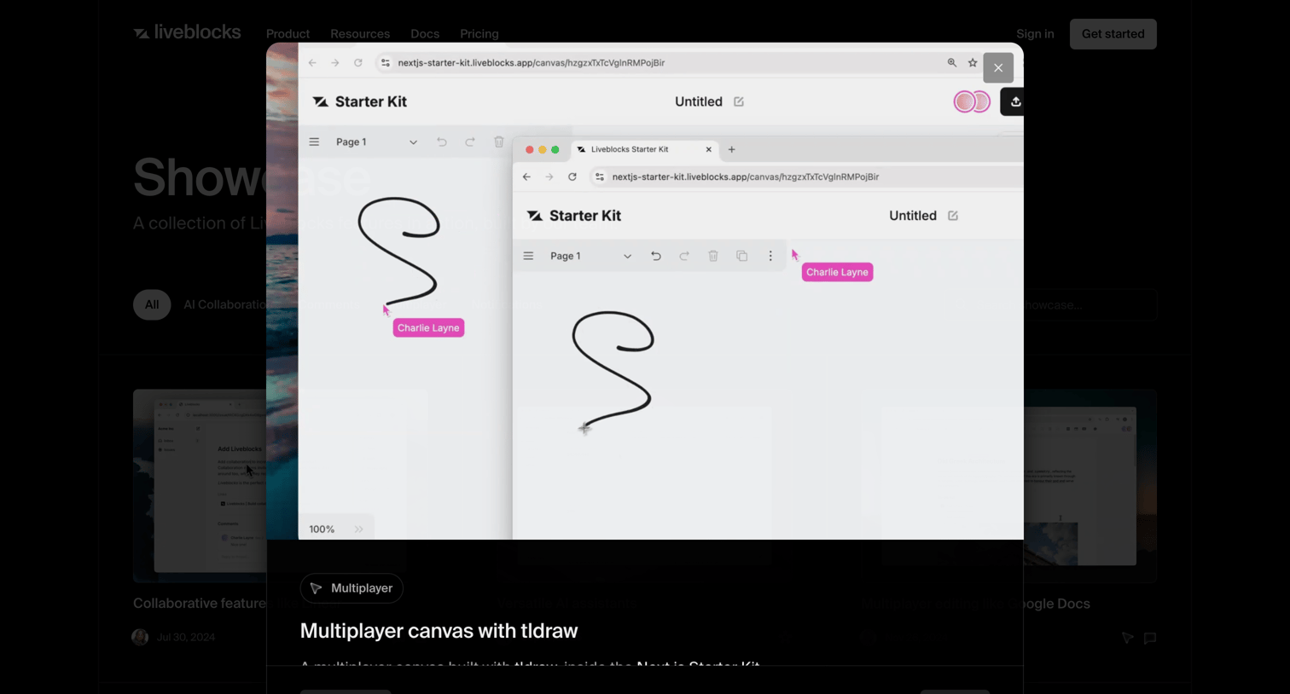The width and height of the screenshot is (1290, 694).
Task: Click the back arrow in the outer browser
Action: click(312, 62)
